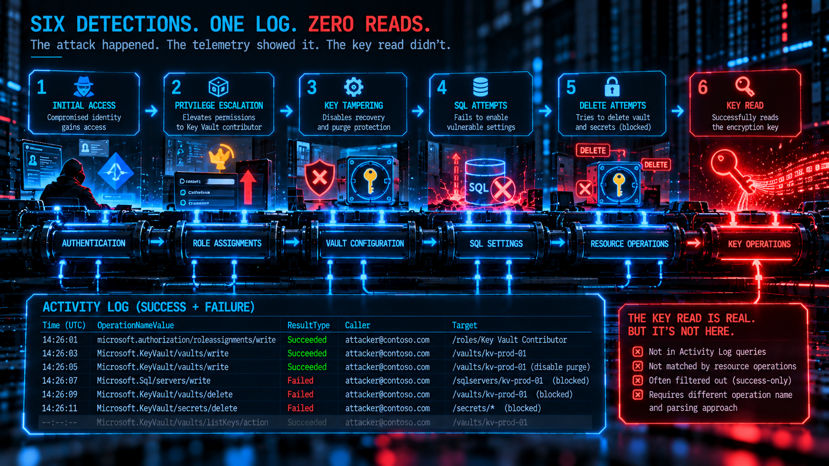This screenshot has width=829, height=466.
Task: Click the "OperationNameValue" column header
Action: (x=135, y=325)
